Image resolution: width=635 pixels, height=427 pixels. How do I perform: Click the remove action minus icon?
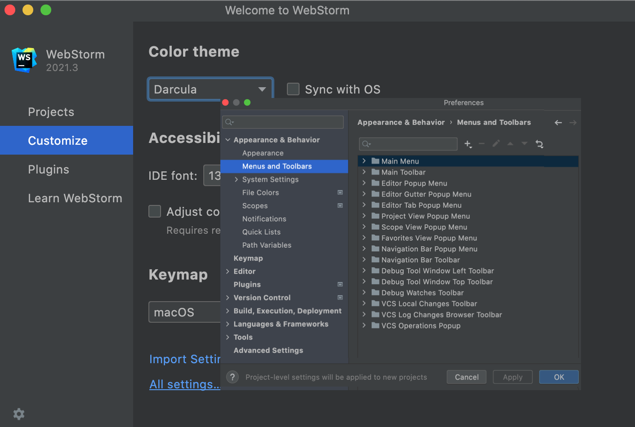[482, 144]
